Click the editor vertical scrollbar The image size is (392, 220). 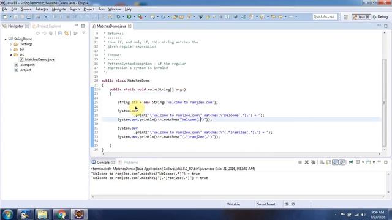click(385, 103)
